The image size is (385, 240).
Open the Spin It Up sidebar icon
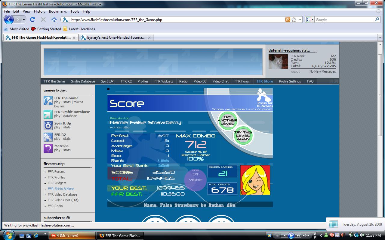point(48,125)
